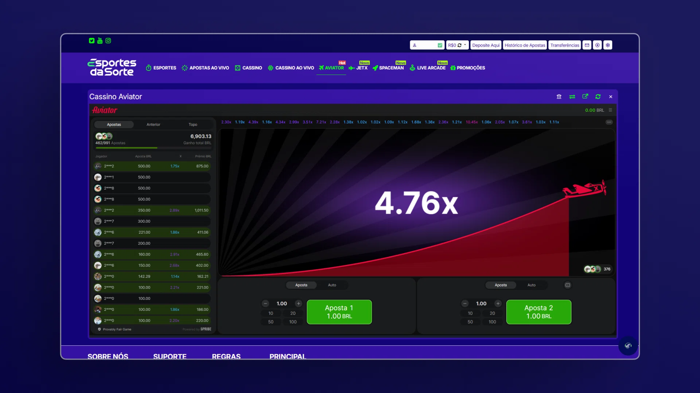
Task: Increase the first bet amount with plus
Action: [299, 303]
